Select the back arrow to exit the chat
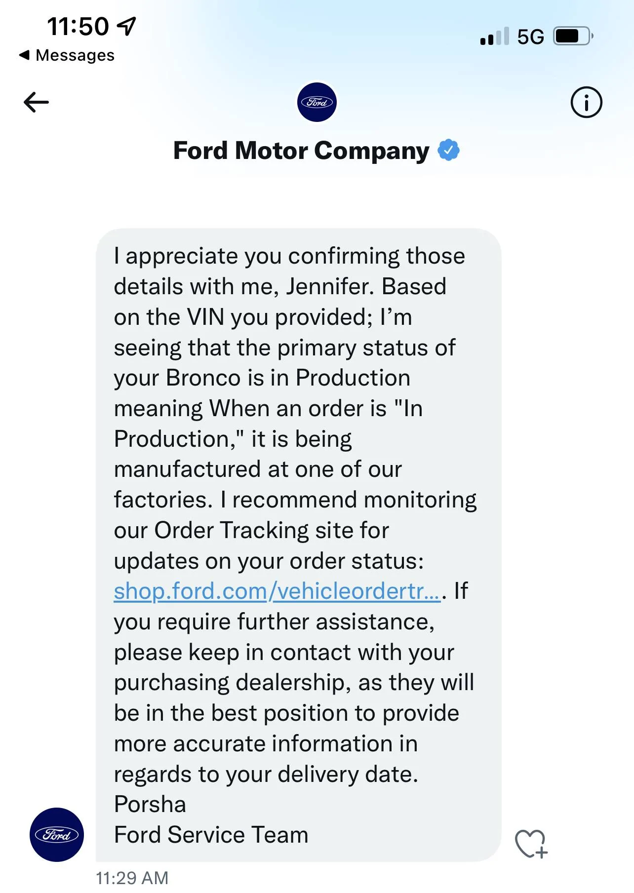Viewport: 634px width, 893px height. click(x=37, y=102)
